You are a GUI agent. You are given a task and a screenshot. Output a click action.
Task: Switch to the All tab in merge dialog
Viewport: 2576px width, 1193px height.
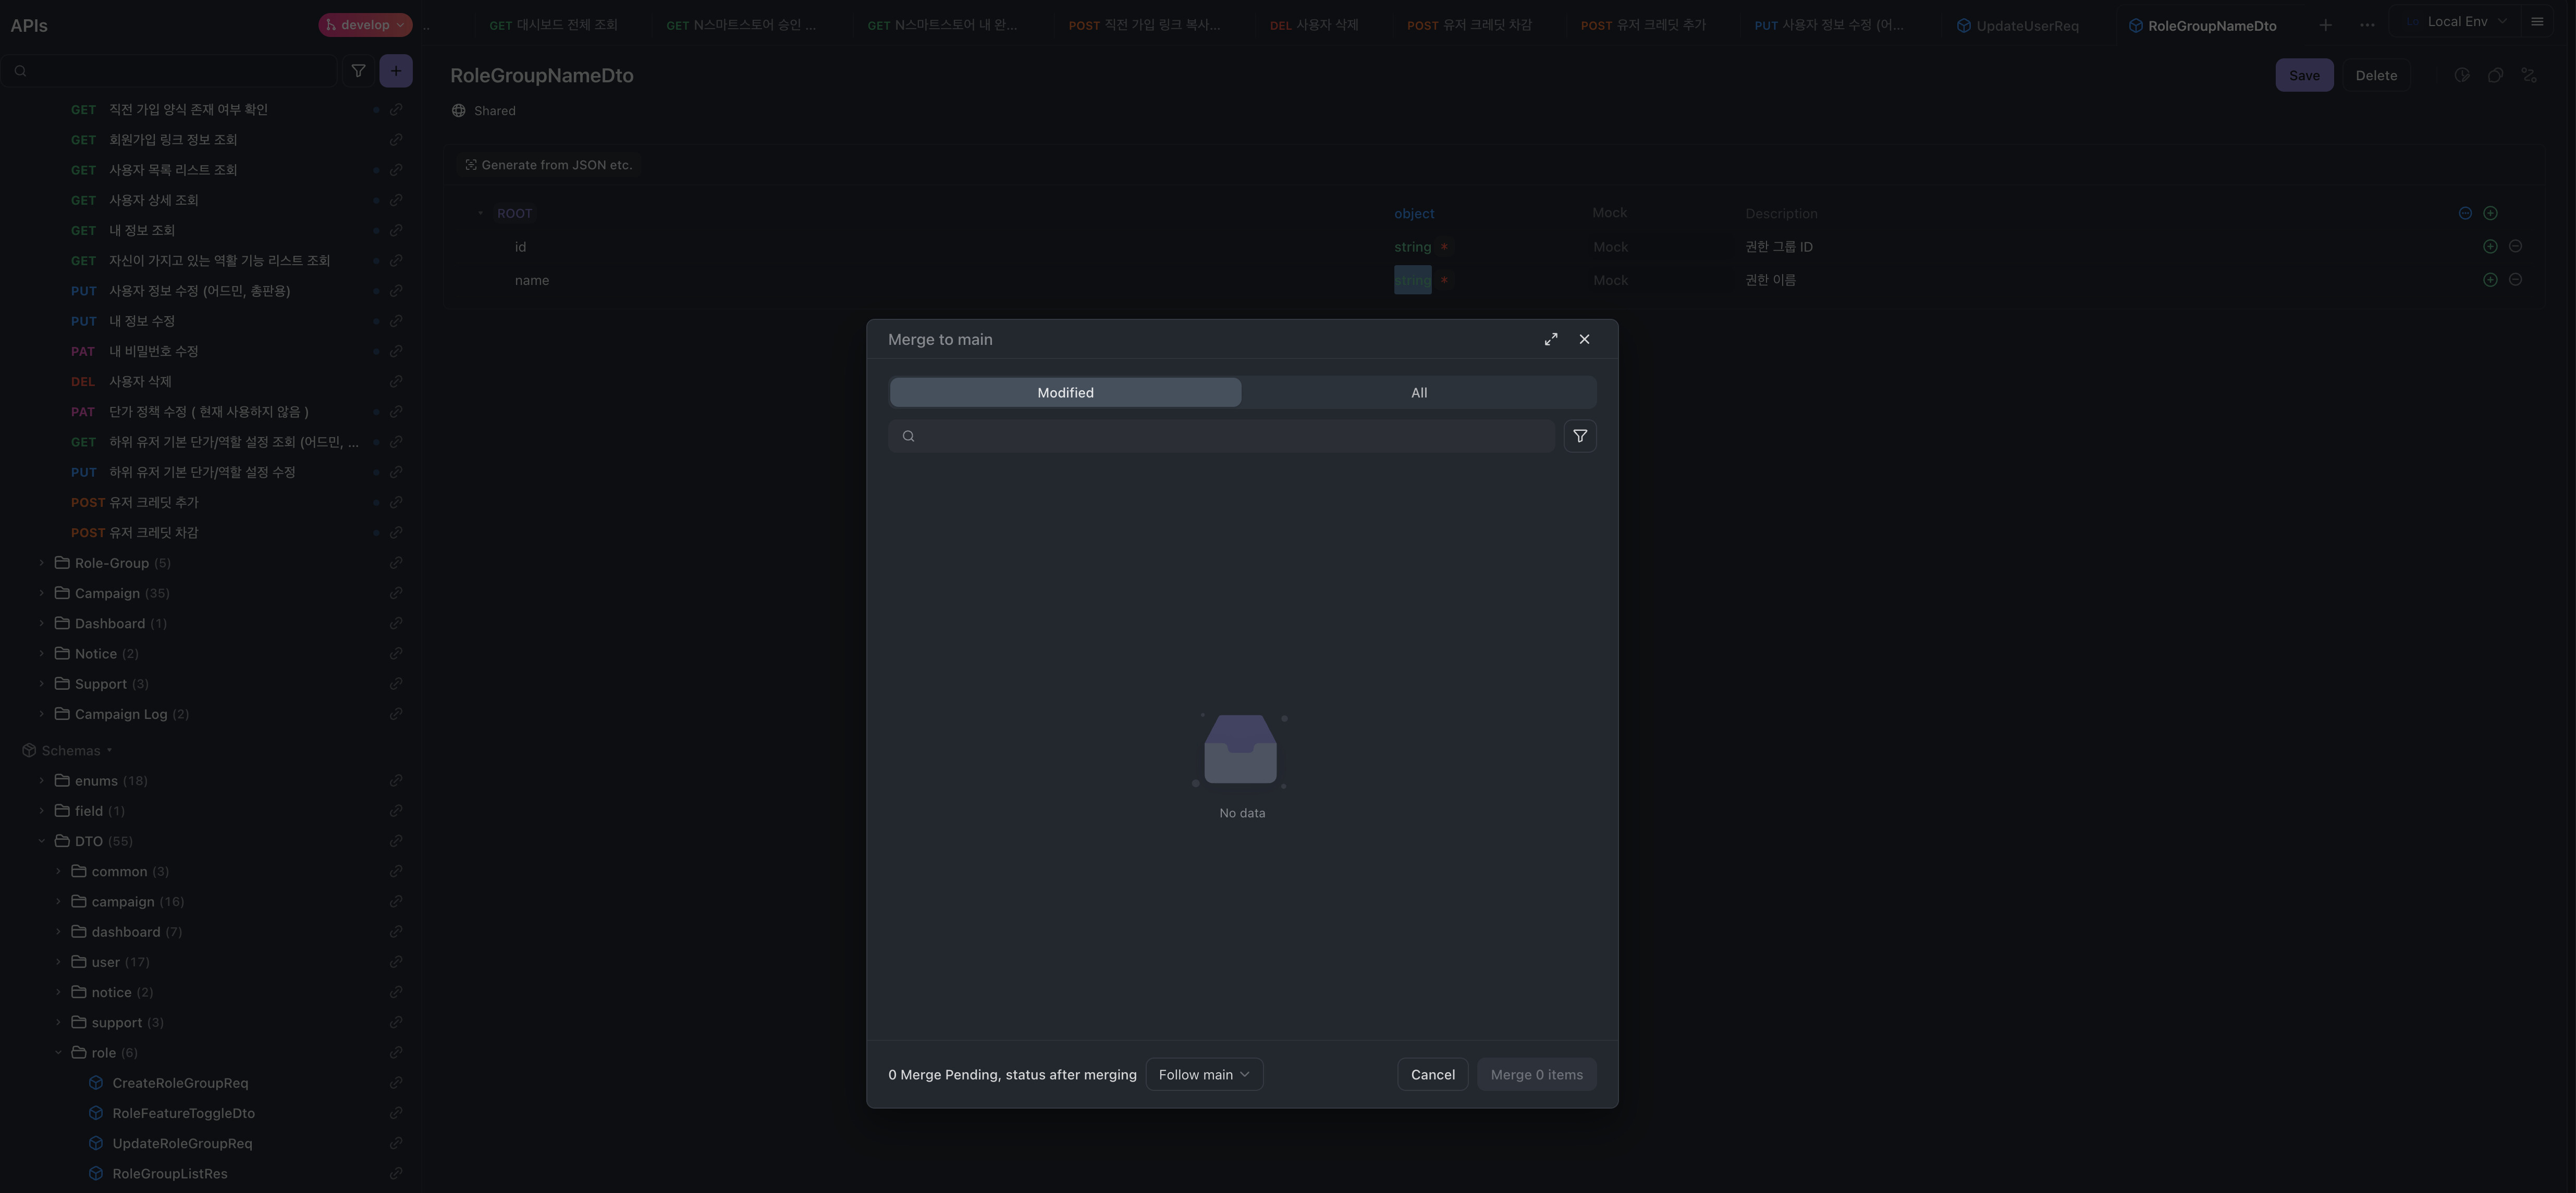(x=1419, y=393)
